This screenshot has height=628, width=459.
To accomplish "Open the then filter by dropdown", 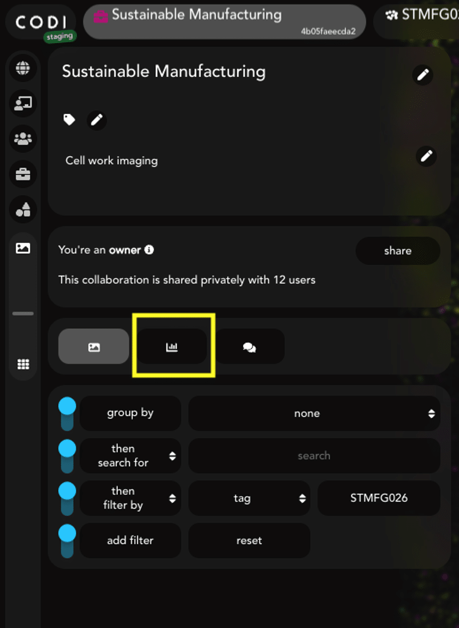I will pyautogui.click(x=130, y=498).
